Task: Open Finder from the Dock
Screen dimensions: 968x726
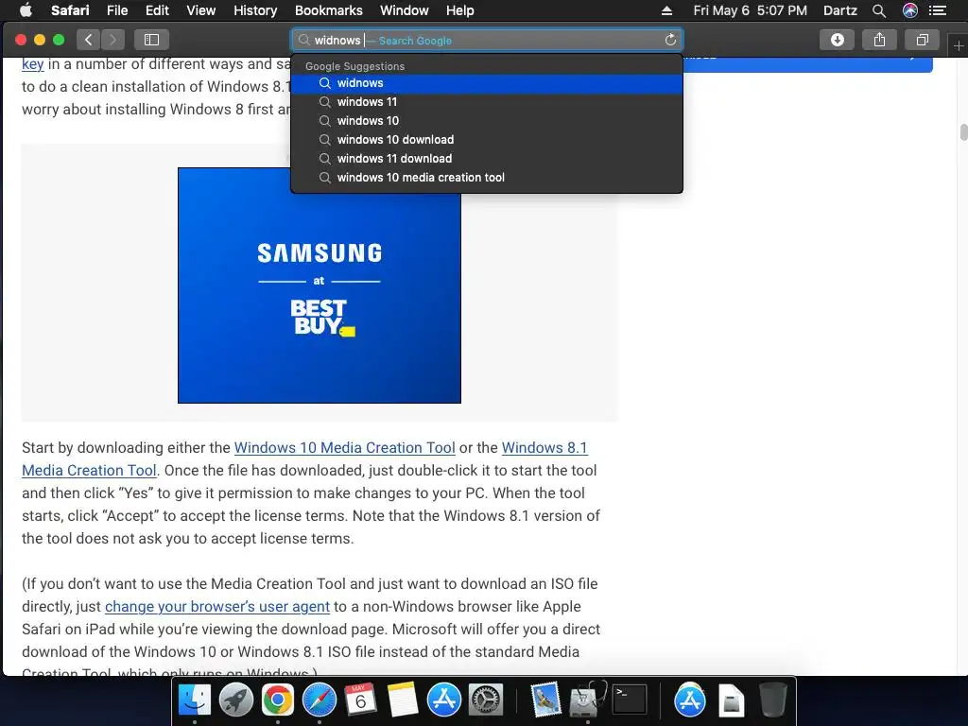Action: (195, 700)
